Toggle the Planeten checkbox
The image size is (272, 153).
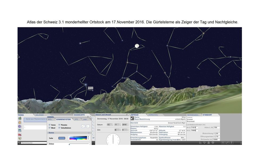click(x=59, y=125)
